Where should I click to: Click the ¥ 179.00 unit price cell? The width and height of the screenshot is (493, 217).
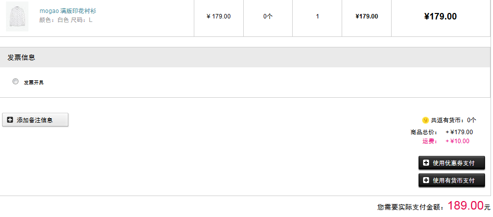218,16
